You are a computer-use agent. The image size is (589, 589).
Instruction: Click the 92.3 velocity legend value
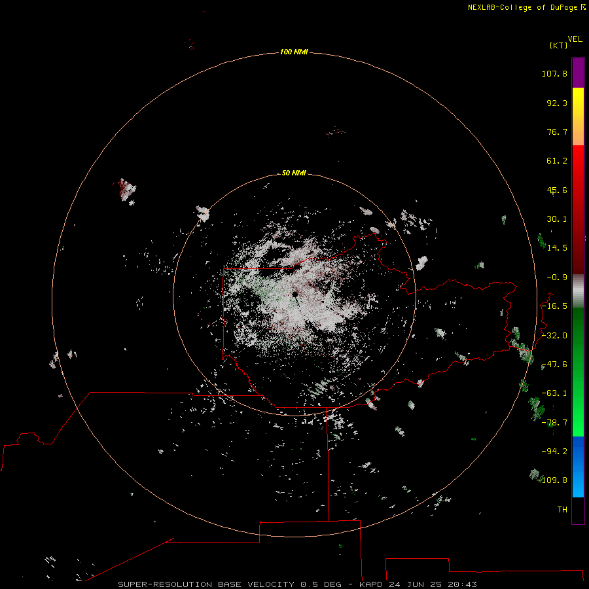pyautogui.click(x=557, y=103)
